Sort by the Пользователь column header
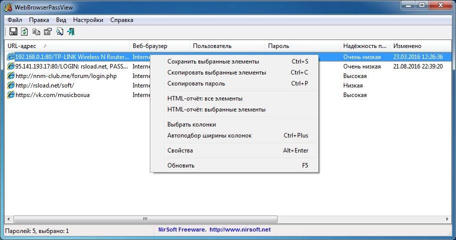The width and height of the screenshot is (456, 240). [227, 46]
